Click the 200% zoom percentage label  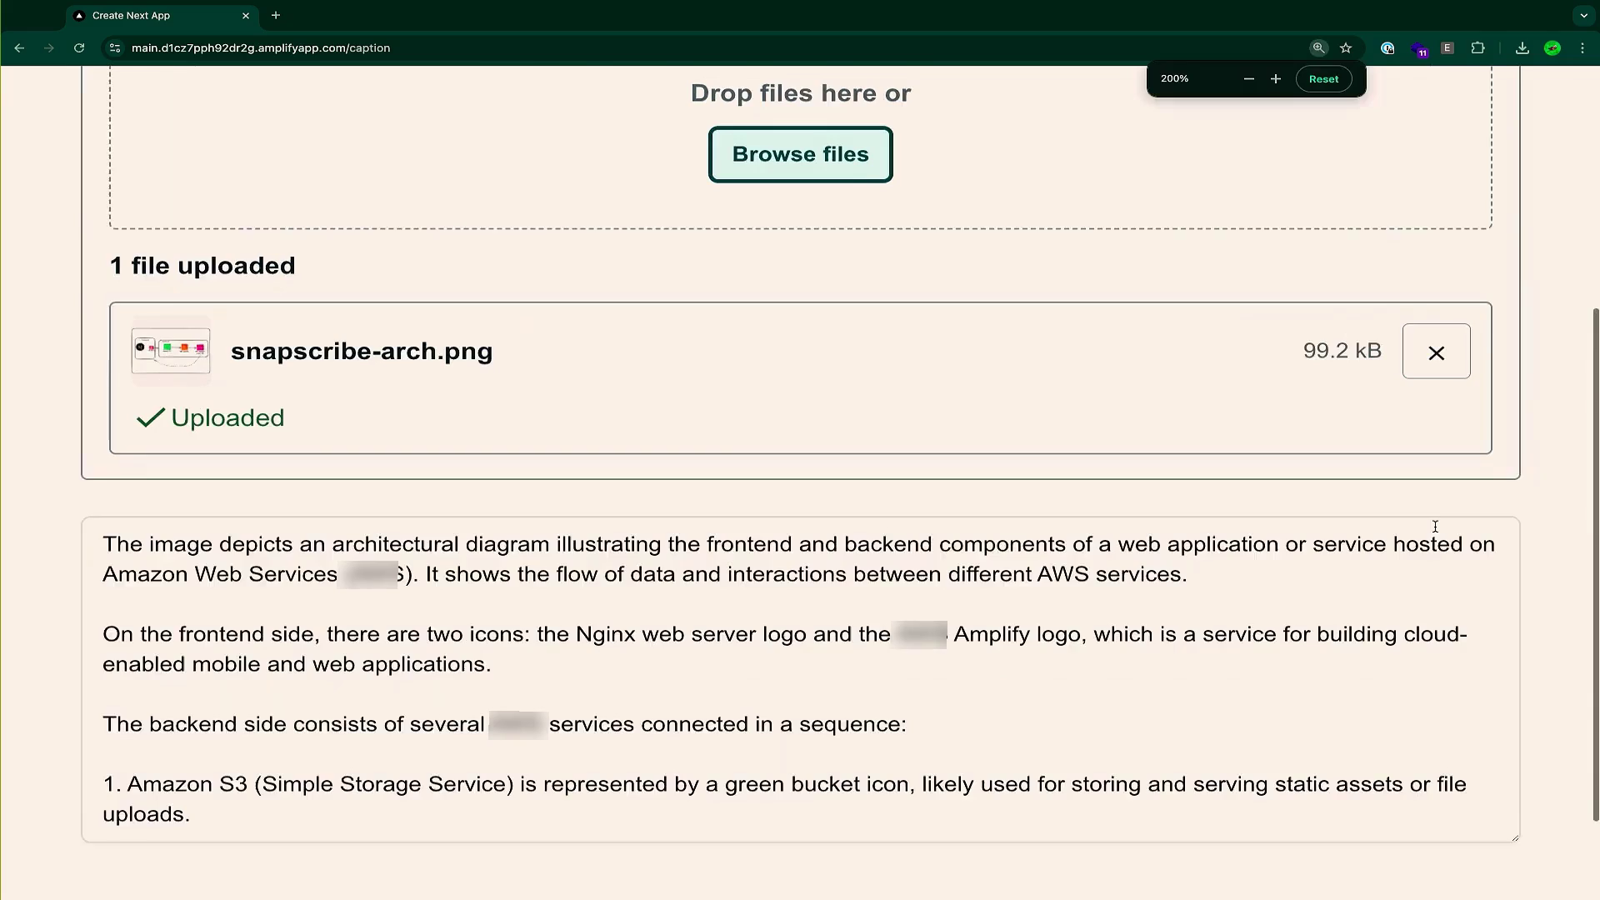1174,78
